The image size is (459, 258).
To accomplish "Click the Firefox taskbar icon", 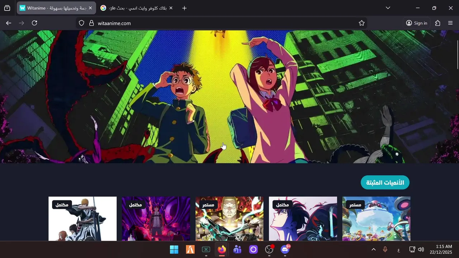I will pos(222,249).
